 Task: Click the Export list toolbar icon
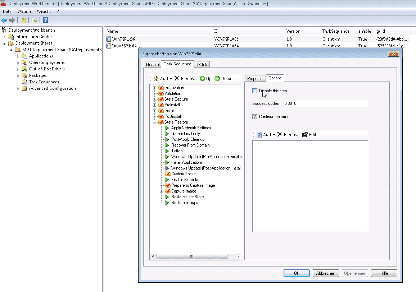pyautogui.click(x=34, y=20)
